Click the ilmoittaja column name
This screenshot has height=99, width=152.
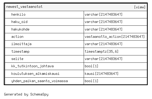(21, 44)
